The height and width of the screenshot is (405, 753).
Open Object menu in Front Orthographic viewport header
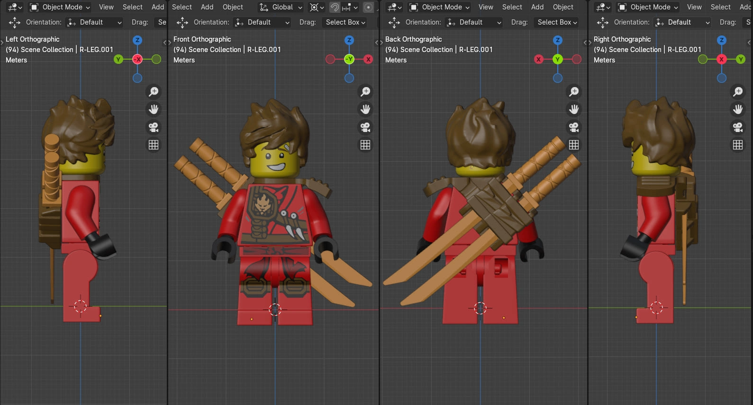pos(233,7)
